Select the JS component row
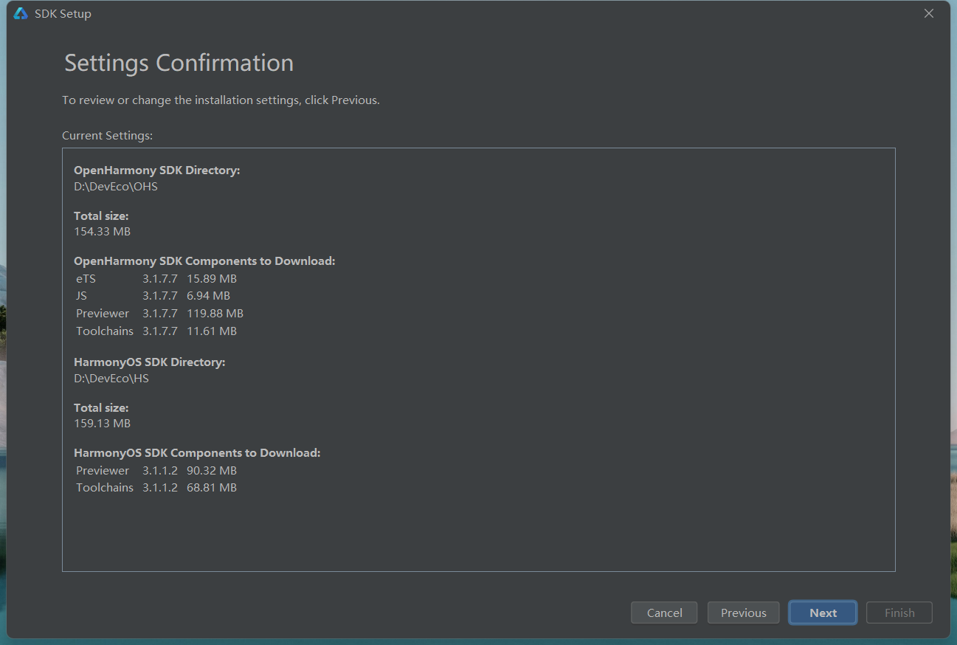The image size is (957, 645). click(153, 296)
